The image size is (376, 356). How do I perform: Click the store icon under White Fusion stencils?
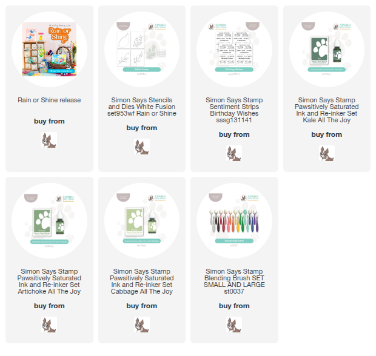[142, 147]
